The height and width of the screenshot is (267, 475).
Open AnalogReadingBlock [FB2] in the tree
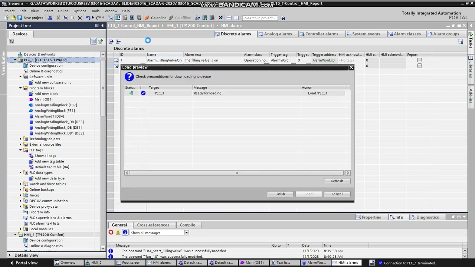click(56, 105)
